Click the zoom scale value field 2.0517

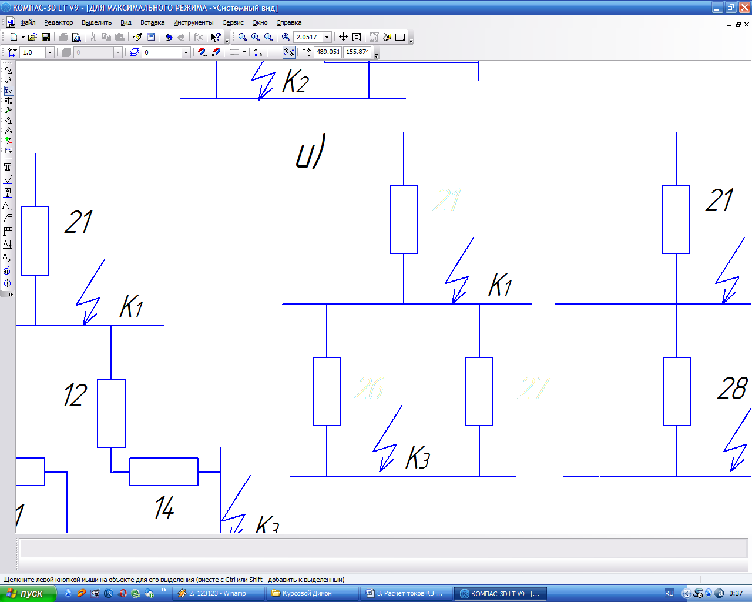pos(308,37)
